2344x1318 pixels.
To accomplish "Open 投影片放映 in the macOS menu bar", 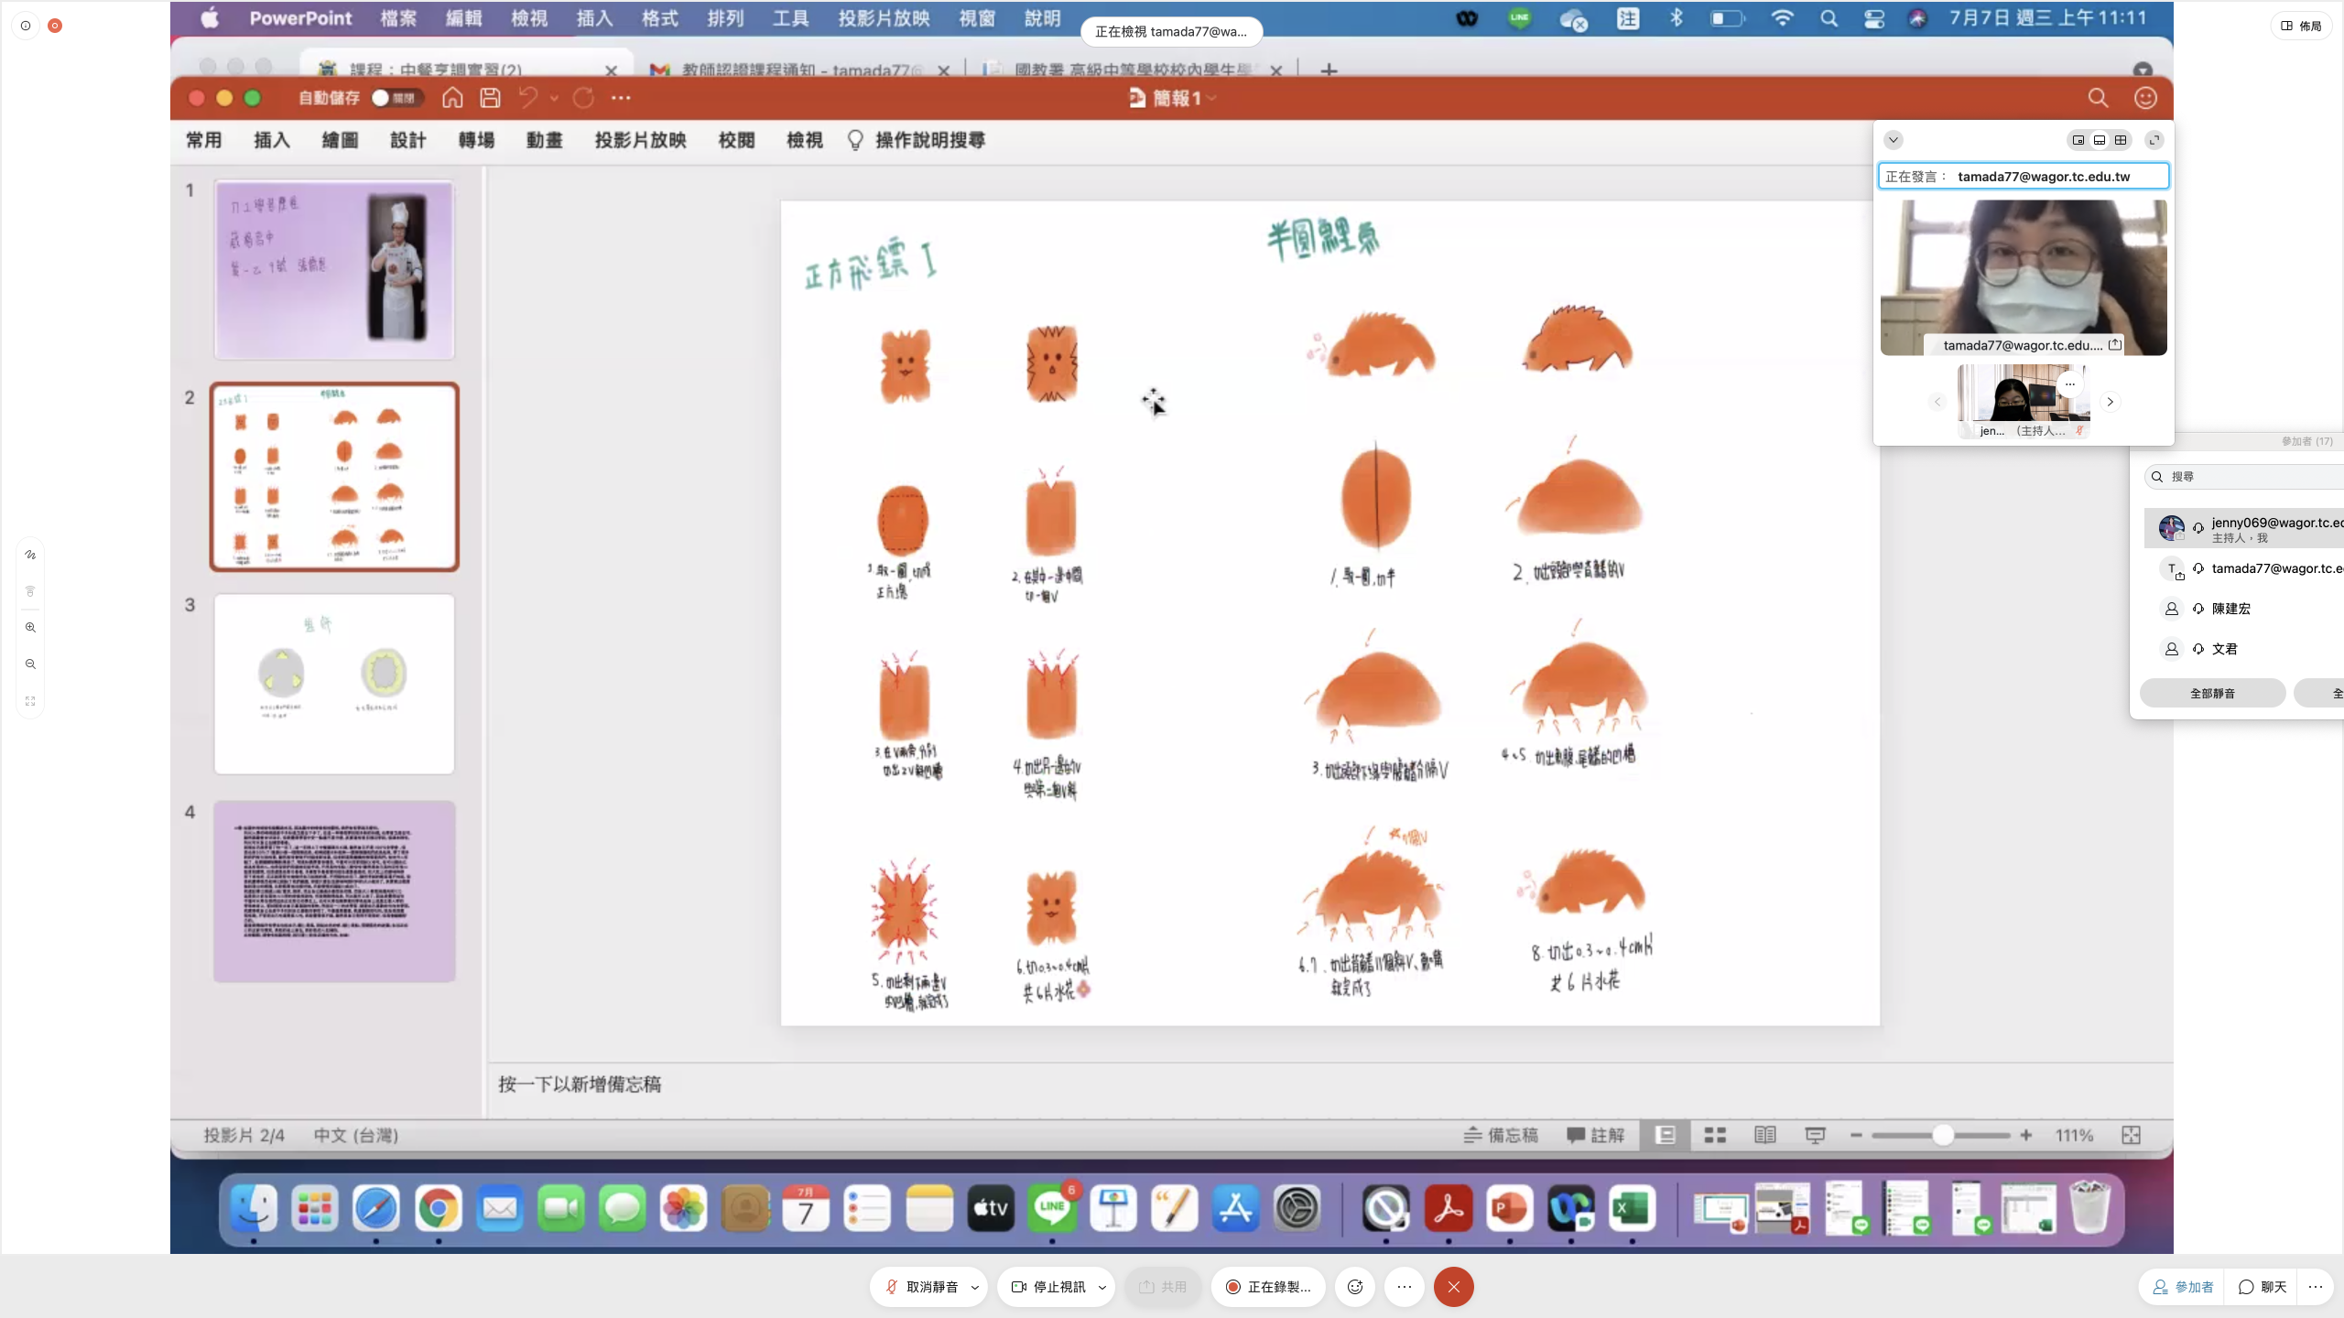I will (883, 18).
